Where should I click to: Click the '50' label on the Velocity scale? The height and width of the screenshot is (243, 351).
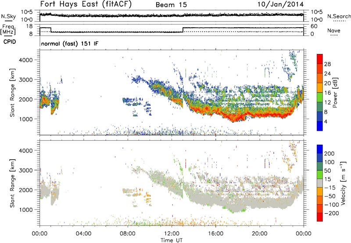click(x=328, y=171)
